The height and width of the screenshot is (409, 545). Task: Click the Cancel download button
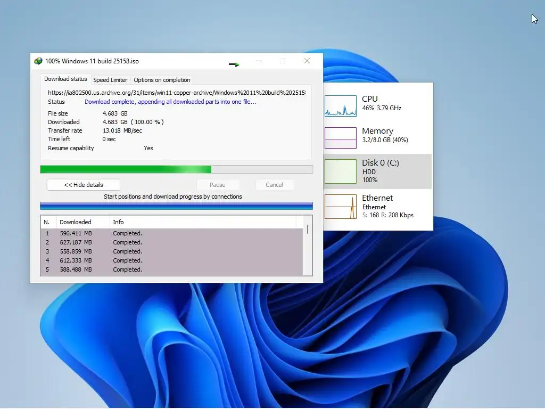(274, 185)
